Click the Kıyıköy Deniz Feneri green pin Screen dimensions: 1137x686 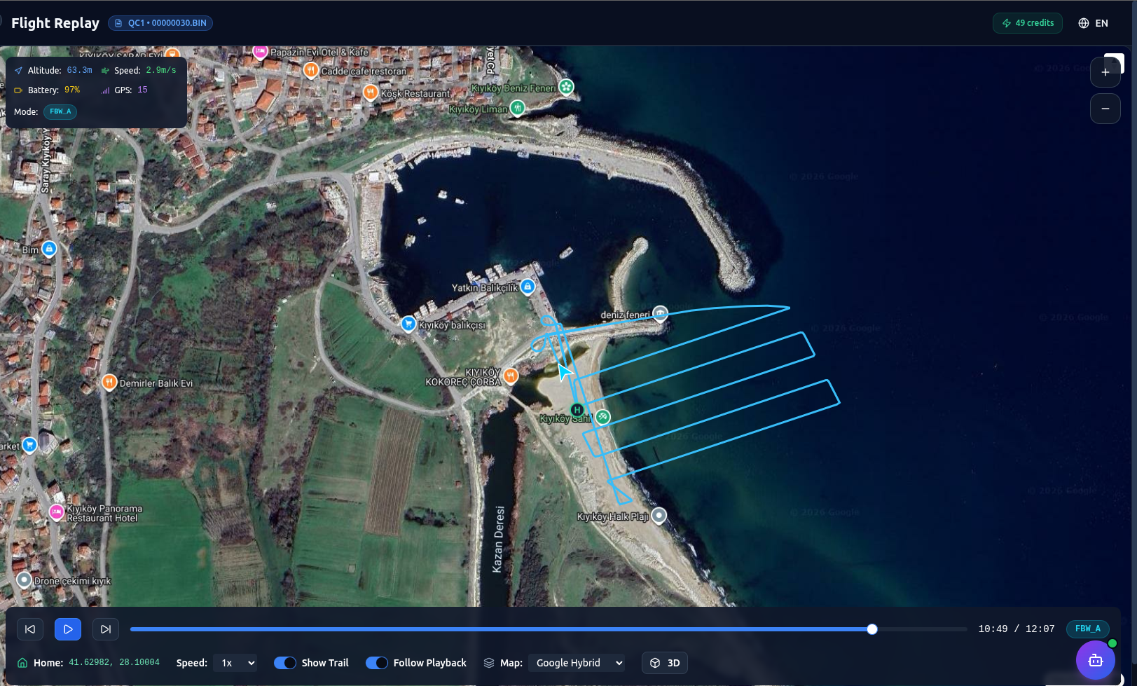pos(566,87)
